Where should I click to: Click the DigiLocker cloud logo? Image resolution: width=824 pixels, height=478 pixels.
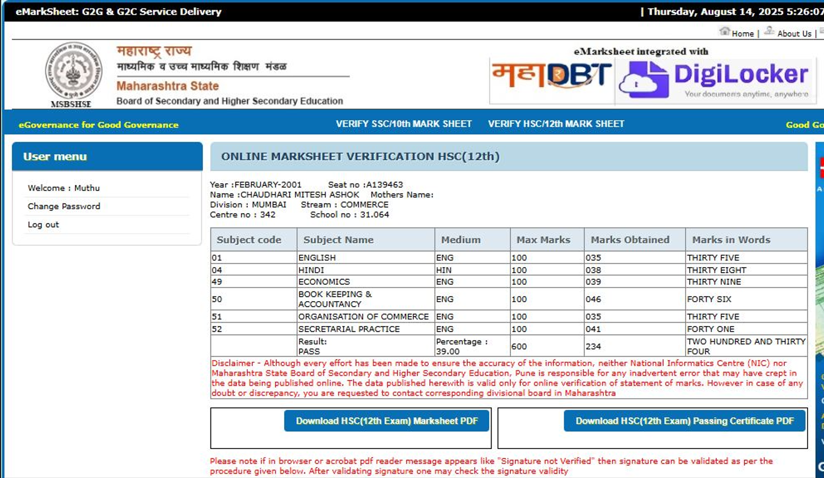[x=643, y=79]
